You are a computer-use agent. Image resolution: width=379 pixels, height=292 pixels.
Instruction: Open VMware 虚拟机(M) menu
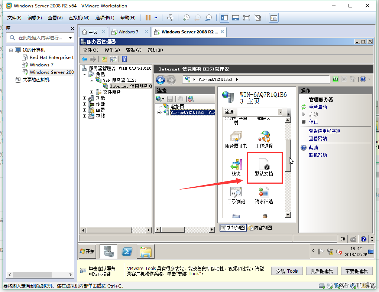click(79, 18)
